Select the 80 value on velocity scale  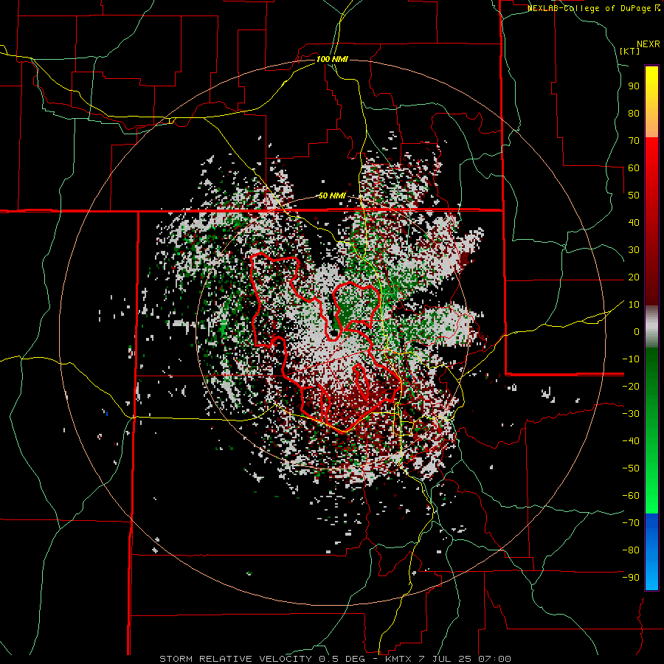point(634,114)
